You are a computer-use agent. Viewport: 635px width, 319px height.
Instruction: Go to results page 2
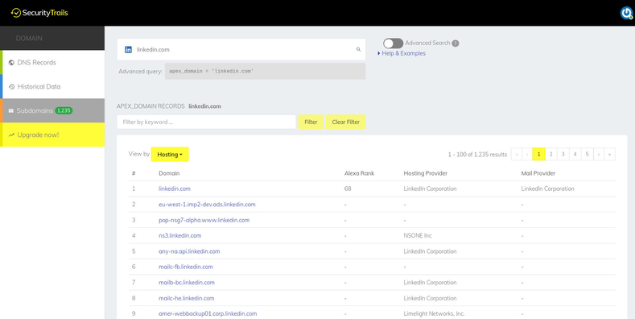(550, 154)
